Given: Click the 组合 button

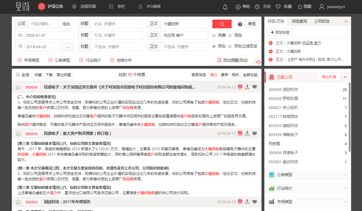Looking at the screenshot, I should point(66,24).
